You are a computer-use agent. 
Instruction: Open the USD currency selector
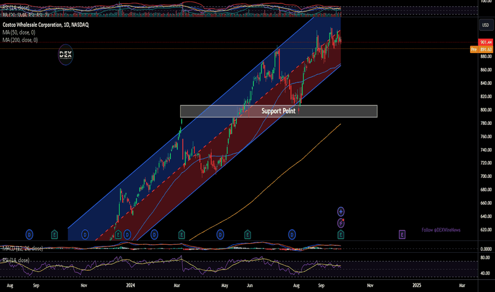[x=485, y=25]
